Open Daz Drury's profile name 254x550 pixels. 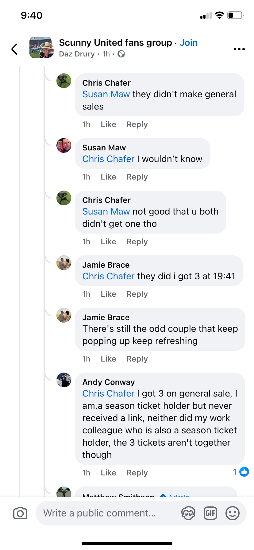[x=77, y=54]
